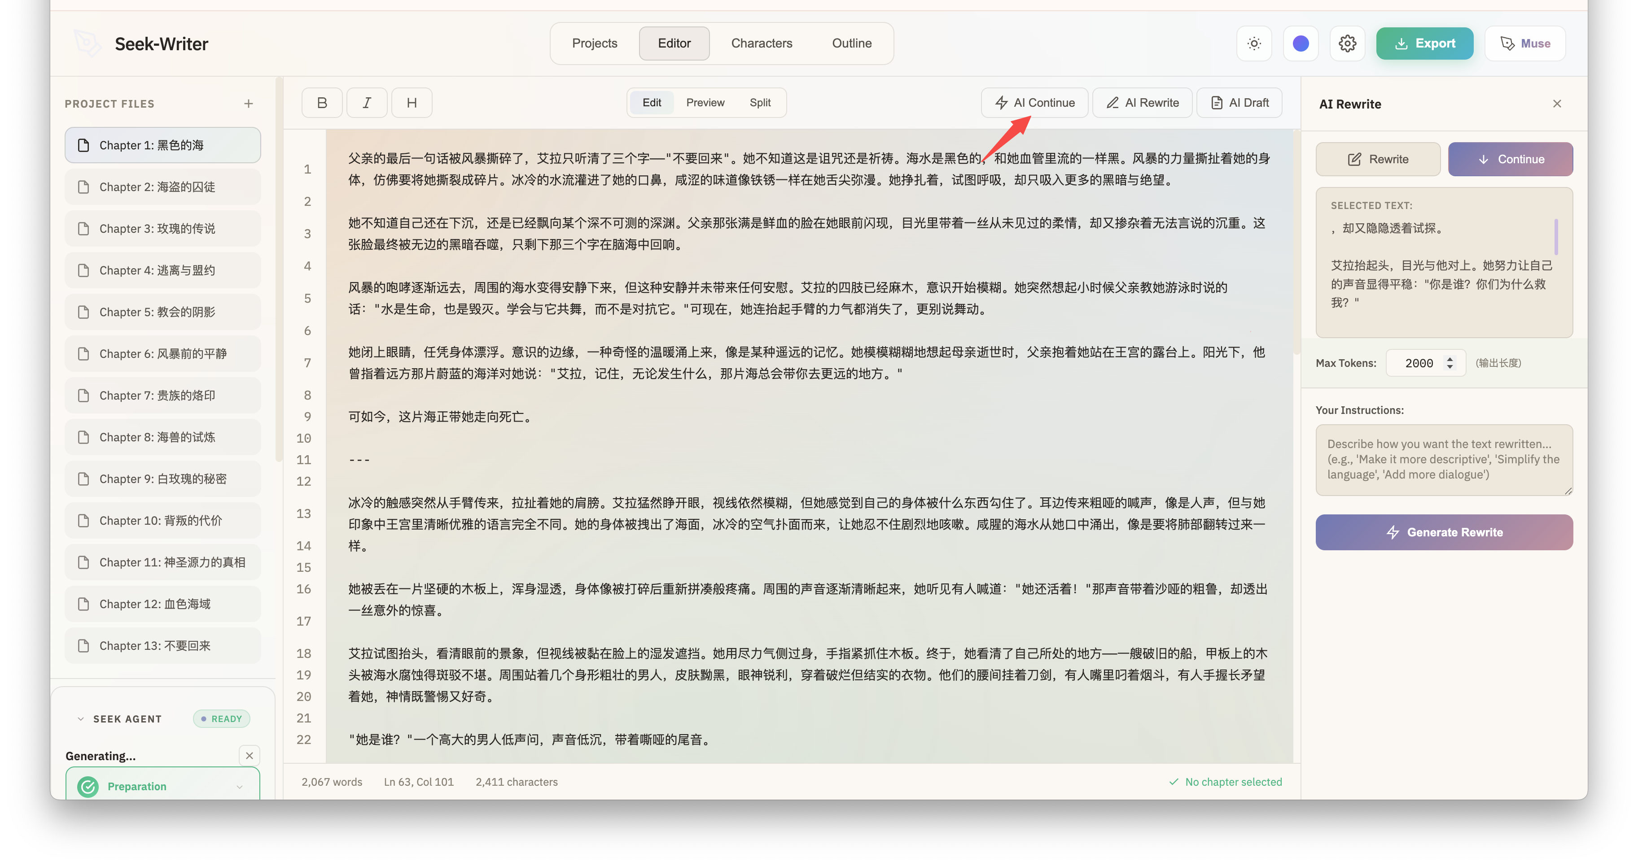Viewport: 1638px width, 866px height.
Task: Click the pencil icon on Rewrite mode
Action: tap(1354, 159)
